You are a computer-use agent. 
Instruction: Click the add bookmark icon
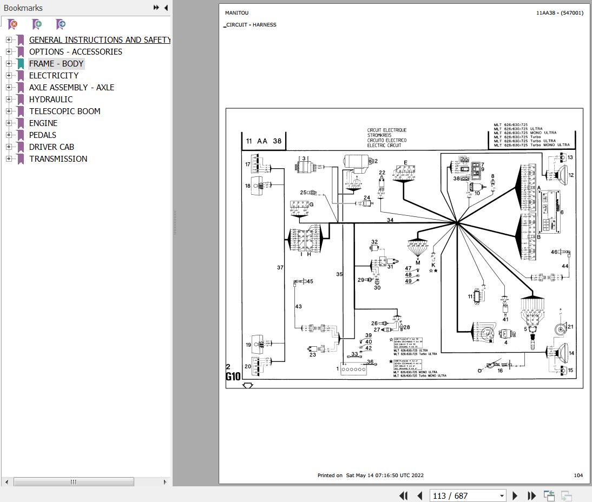pyautogui.click(x=37, y=24)
